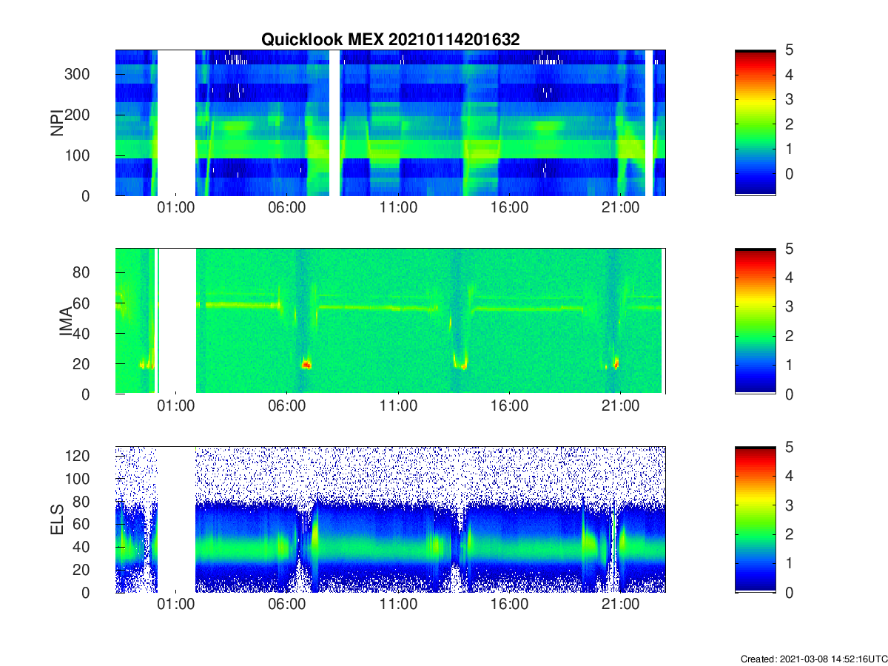
Task: Click the 16:00 label under IMA plot
Action: tap(509, 406)
